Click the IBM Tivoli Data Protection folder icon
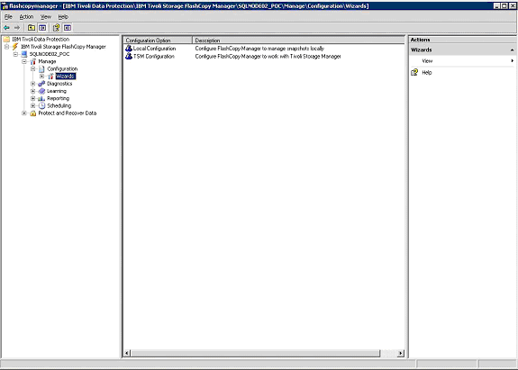Image resolution: width=518 pixels, height=370 pixels. click(x=6, y=40)
